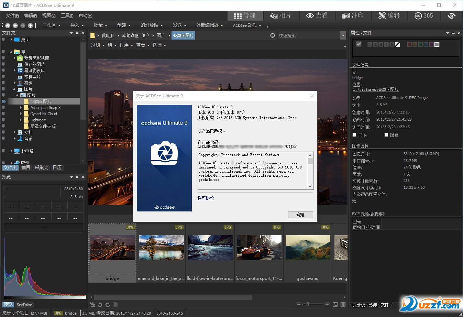463x317 pixels.
Task: Close the Preview pane
Action: coord(83,177)
